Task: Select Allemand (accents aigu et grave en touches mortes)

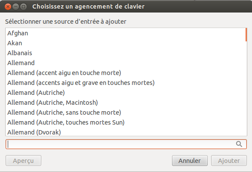Action: (126, 83)
